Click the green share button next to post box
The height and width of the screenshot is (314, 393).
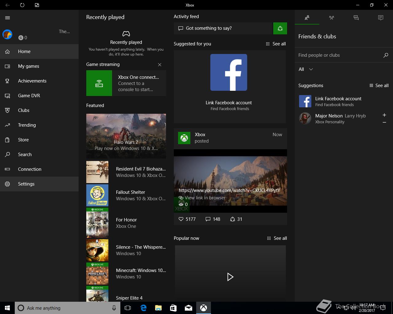coord(280,28)
